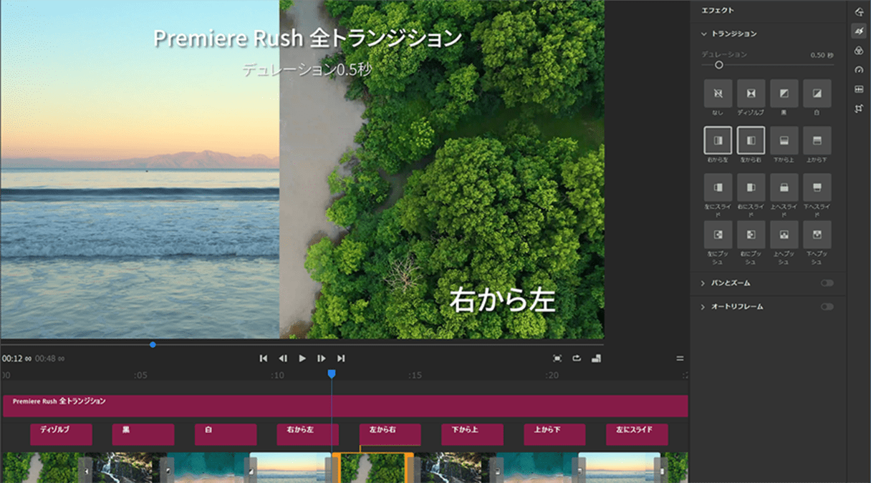
Task: Enable the パンとズーム switch
Action: [x=827, y=283]
